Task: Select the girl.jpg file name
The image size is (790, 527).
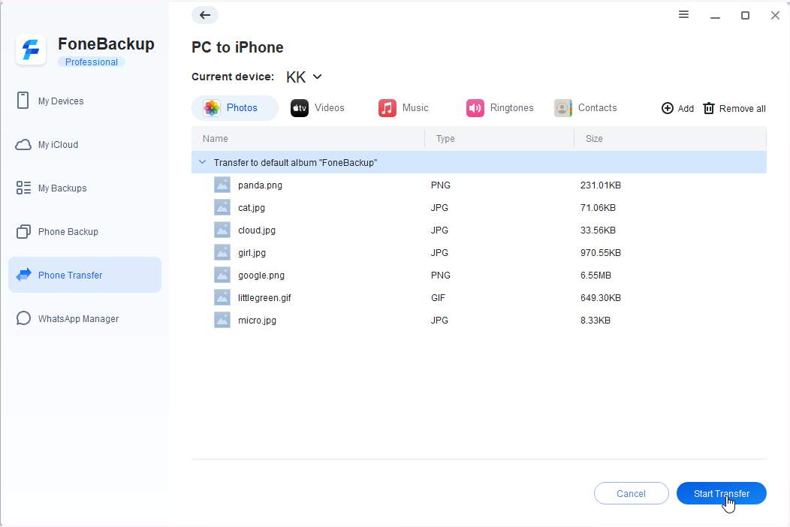Action: (x=252, y=252)
